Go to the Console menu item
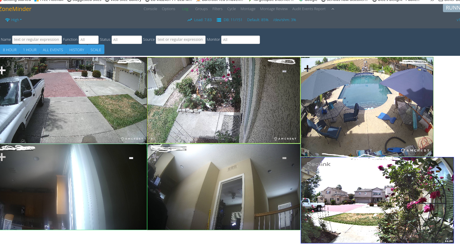Image resolution: width=460 pixels, height=244 pixels. 150,9
